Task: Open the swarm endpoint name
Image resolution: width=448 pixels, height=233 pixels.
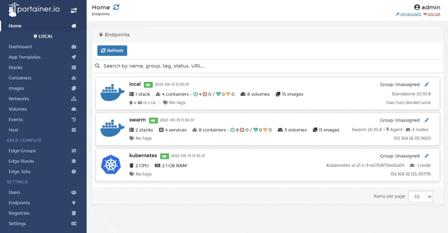Action: [x=137, y=120]
